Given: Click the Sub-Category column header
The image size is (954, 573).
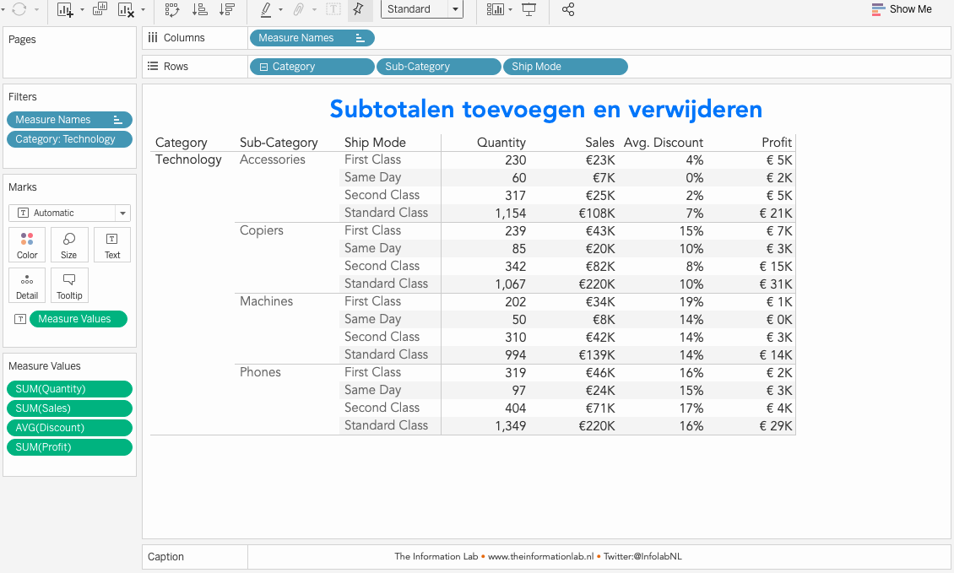Looking at the screenshot, I should pos(279,143).
